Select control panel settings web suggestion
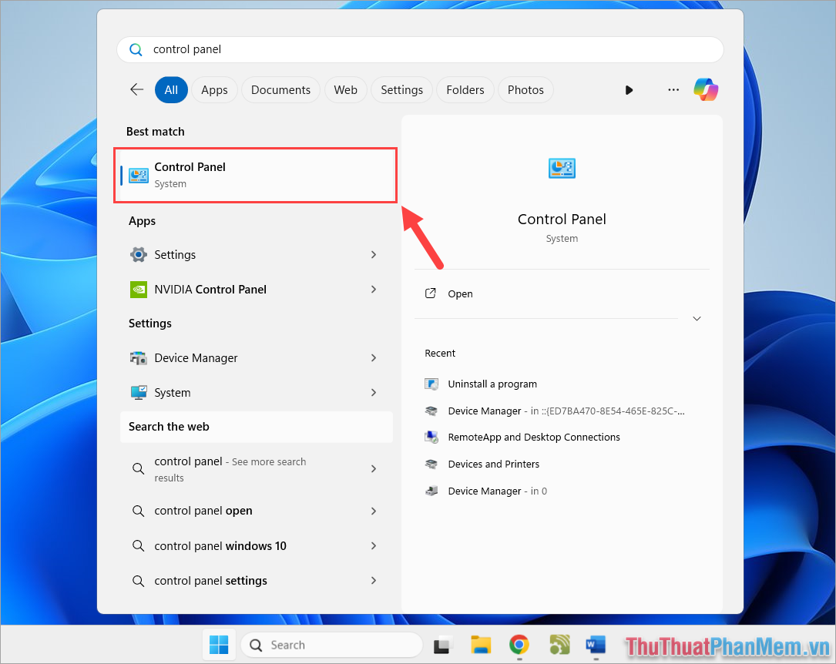Viewport: 836px width, 664px height. point(257,580)
